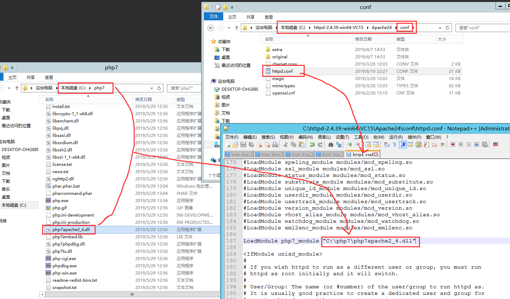Click the Find binoculars icon in Notepad++
Image resolution: width=510 pixels, height=299 pixels.
click(331, 144)
